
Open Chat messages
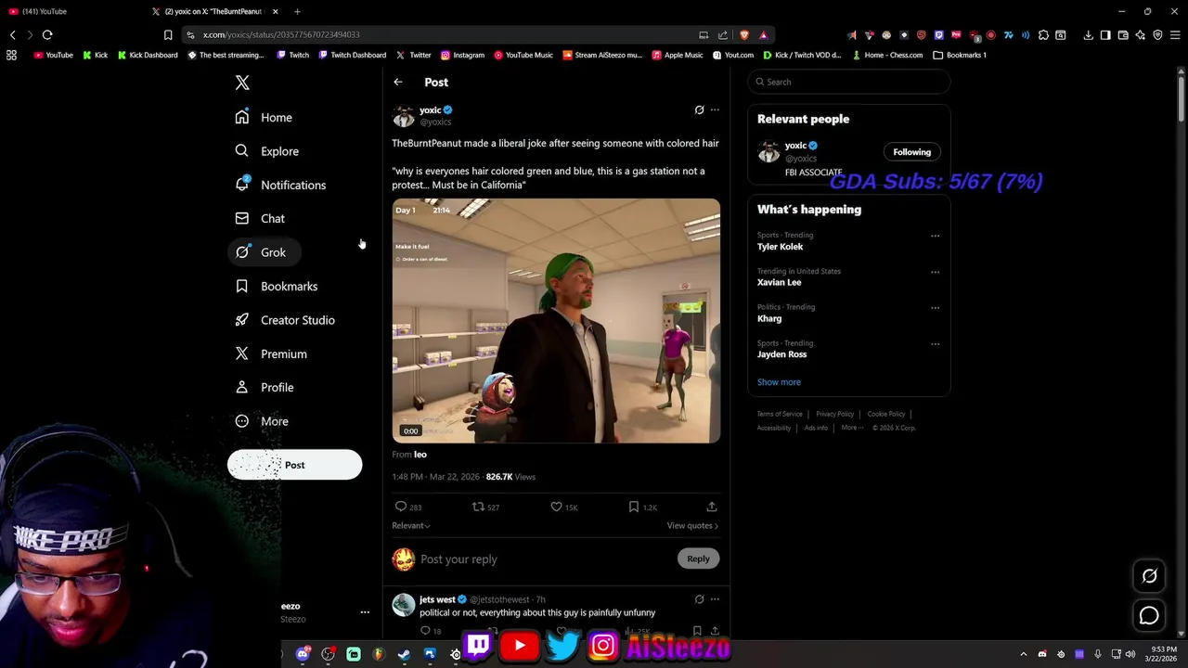(x=260, y=219)
